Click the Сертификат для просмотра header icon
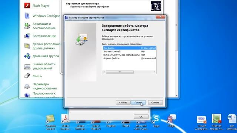 tap(156, 6)
